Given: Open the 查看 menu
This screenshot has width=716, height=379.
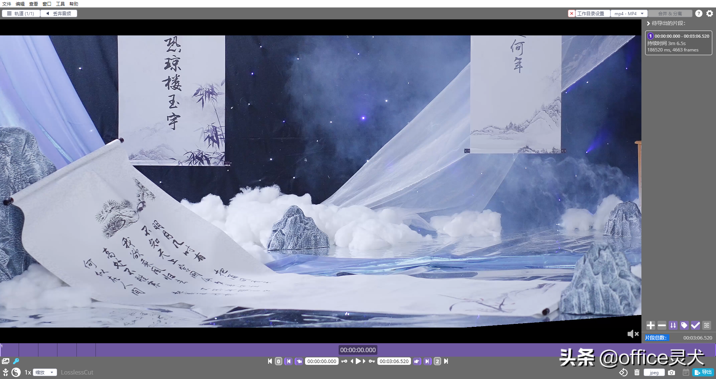Looking at the screenshot, I should pyautogui.click(x=34, y=4).
